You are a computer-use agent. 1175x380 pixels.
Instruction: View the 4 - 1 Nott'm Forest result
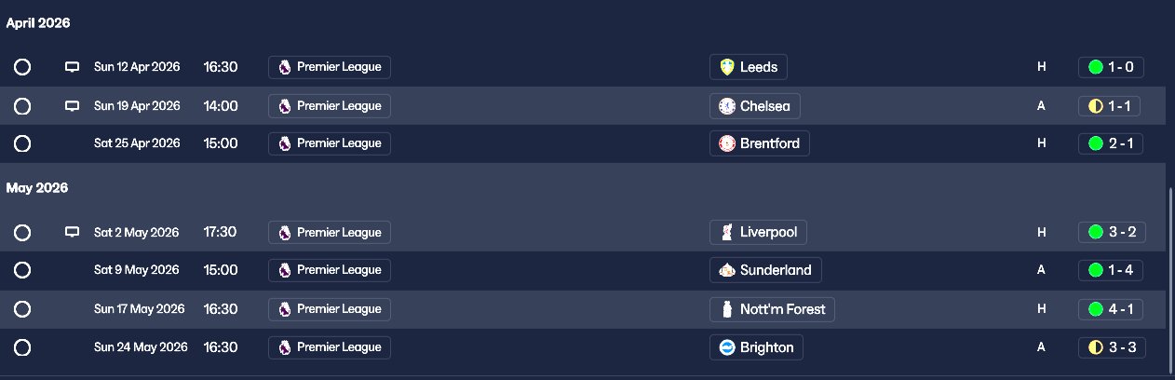[1112, 309]
